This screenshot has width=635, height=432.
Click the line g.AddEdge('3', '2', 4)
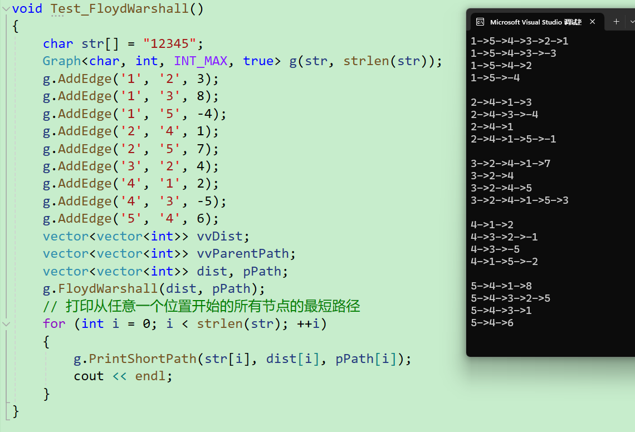(130, 166)
